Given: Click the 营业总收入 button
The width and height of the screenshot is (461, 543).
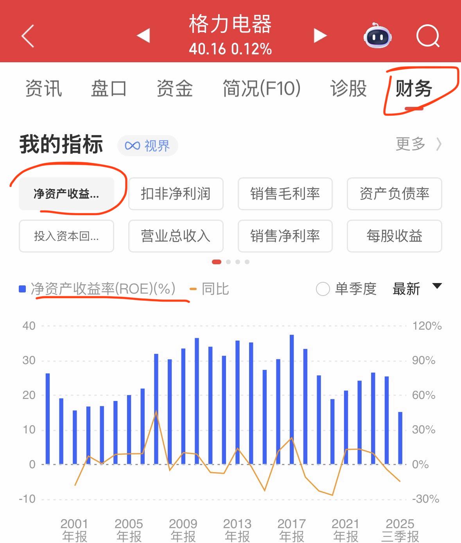Looking at the screenshot, I should pyautogui.click(x=176, y=236).
